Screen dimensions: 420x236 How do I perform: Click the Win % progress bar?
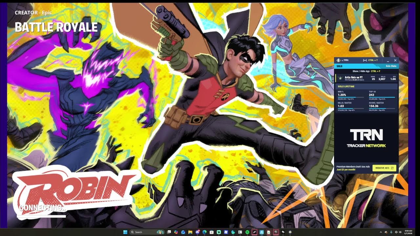coord(351,97)
